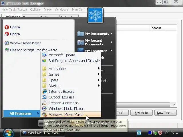Expand the Opera folder submenu arrow

[x=99, y=80]
